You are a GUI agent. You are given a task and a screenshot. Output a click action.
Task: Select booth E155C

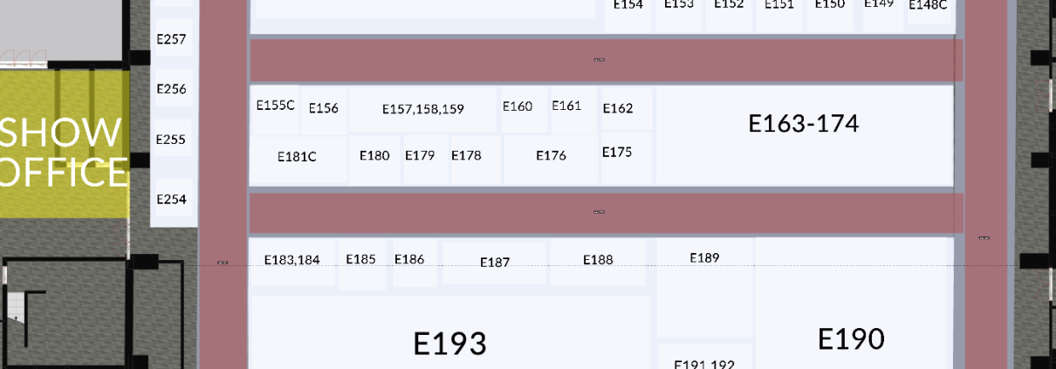coord(275,108)
